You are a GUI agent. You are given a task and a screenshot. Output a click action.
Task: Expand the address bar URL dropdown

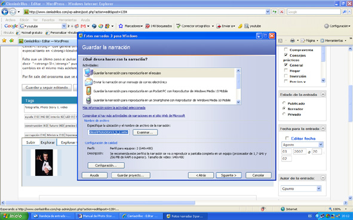[x=268, y=12]
